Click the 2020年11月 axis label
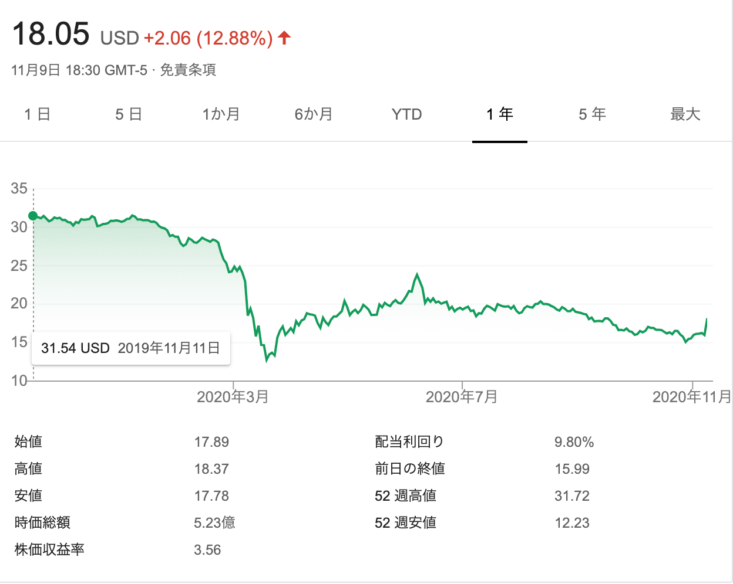The height and width of the screenshot is (584, 733). (691, 397)
